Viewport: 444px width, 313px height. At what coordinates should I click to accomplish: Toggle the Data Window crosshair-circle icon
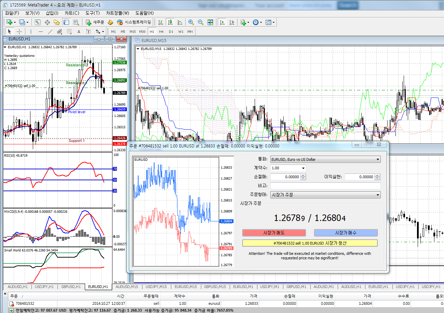[x=47, y=22]
